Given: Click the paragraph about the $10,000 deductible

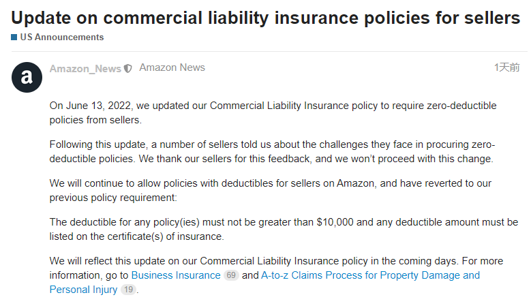Looking at the screenshot, I should click(x=284, y=229).
